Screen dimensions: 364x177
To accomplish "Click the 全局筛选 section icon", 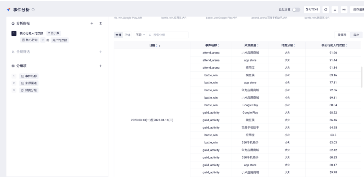I will click(13, 52).
